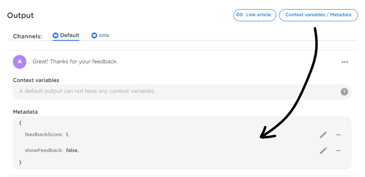The image size is (365, 177).
Task: Remove the showFeedback metadata entry
Action: click(338, 150)
